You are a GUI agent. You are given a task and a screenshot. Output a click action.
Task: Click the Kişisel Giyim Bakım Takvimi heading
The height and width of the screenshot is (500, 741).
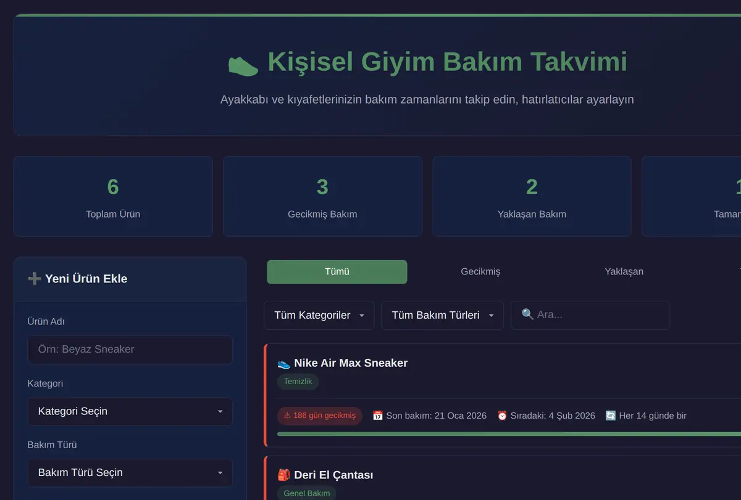pos(448,62)
